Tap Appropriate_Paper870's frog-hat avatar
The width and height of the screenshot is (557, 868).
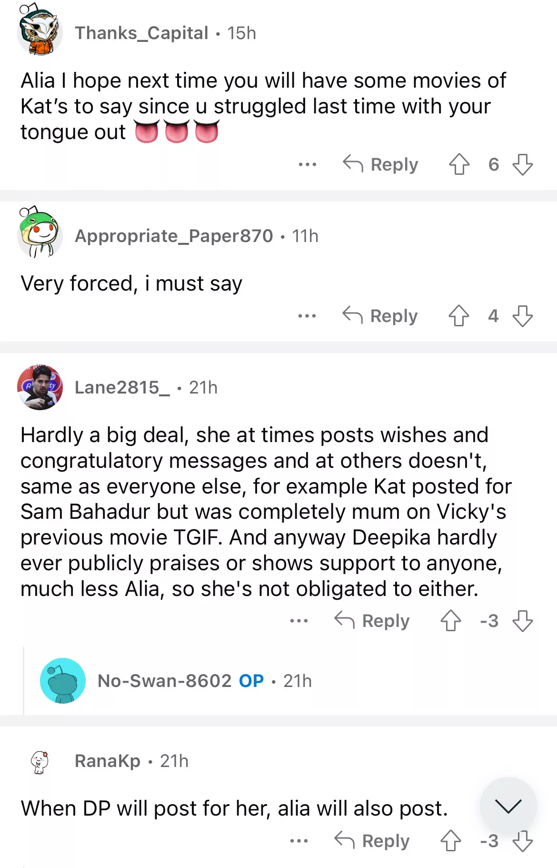coord(40,234)
